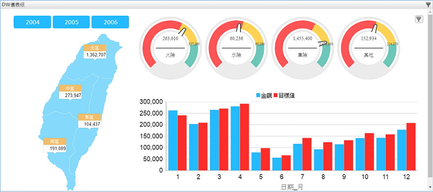Image resolution: width=433 pixels, height=192 pixels.
Task: Select the 2005 year button
Action: point(71,22)
